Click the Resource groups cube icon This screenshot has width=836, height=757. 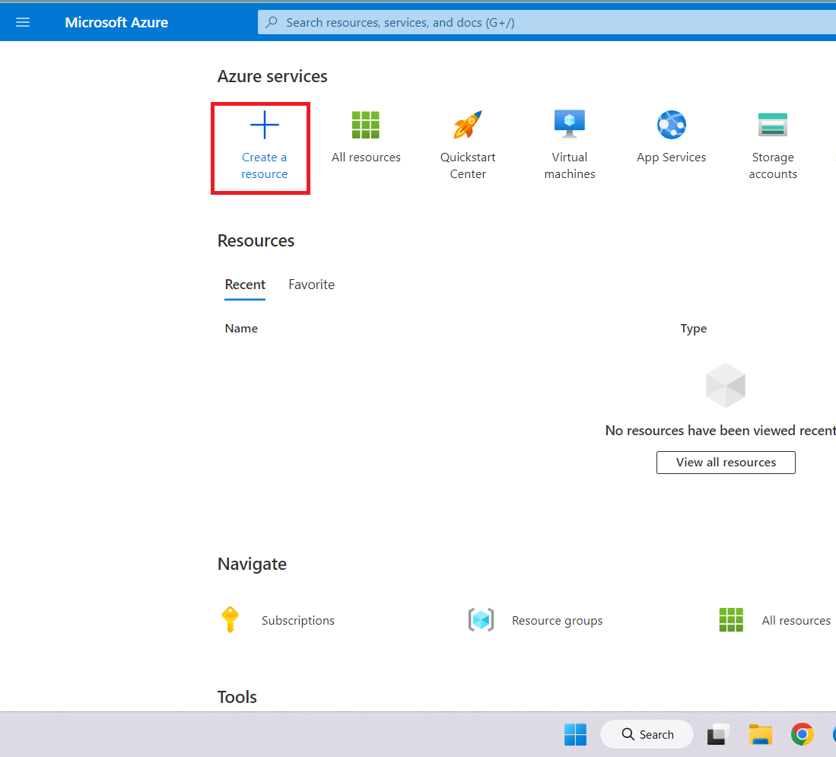(481, 619)
